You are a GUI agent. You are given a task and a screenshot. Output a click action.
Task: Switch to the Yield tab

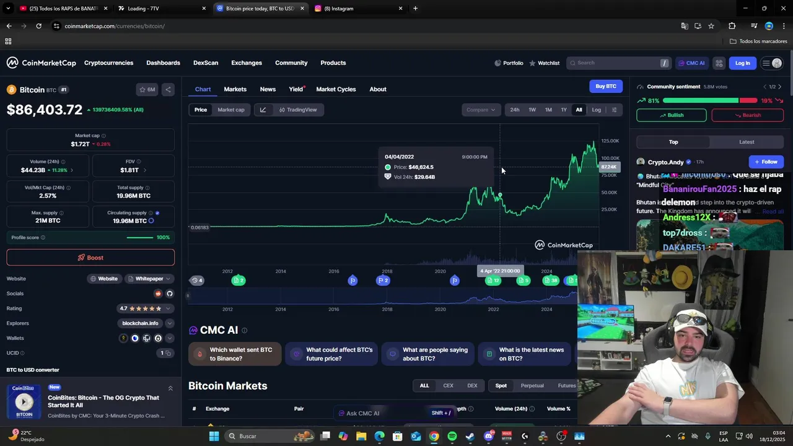coord(296,89)
